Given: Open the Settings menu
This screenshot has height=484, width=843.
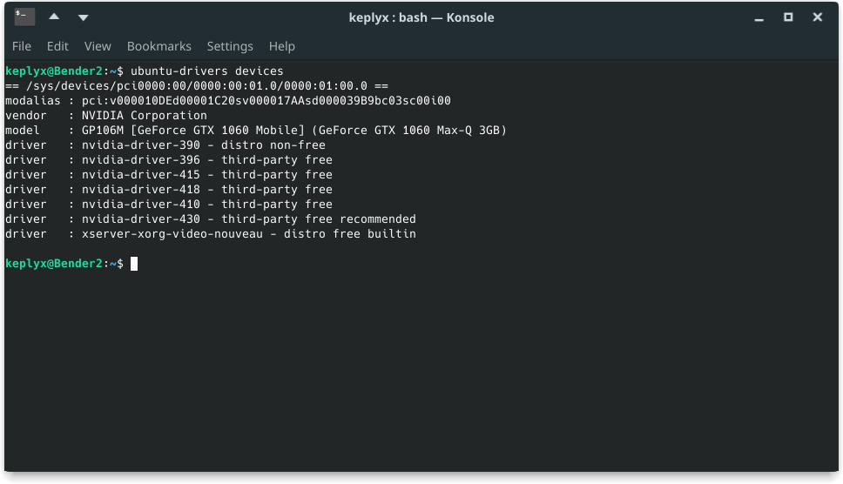Looking at the screenshot, I should coord(230,46).
